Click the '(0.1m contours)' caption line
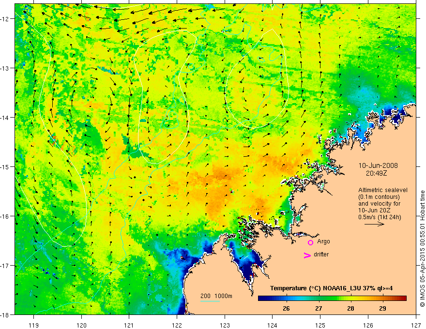 pos(379,197)
